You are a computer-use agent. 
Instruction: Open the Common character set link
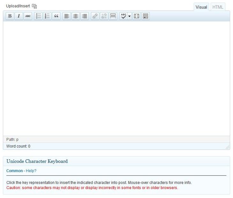[x=15, y=171]
